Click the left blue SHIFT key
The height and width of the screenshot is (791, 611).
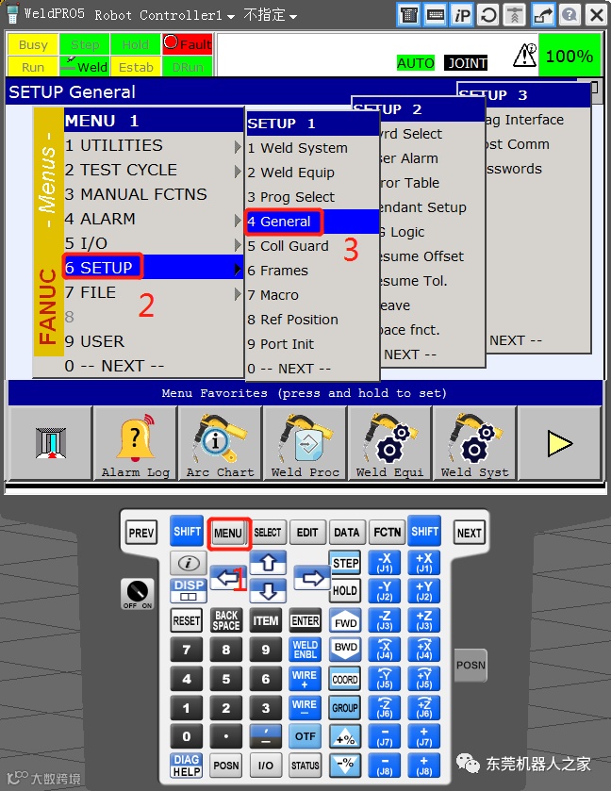[187, 531]
